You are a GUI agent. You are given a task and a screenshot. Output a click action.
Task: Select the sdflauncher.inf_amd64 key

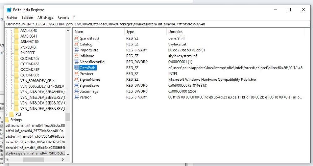pyautogui.click(x=35, y=126)
